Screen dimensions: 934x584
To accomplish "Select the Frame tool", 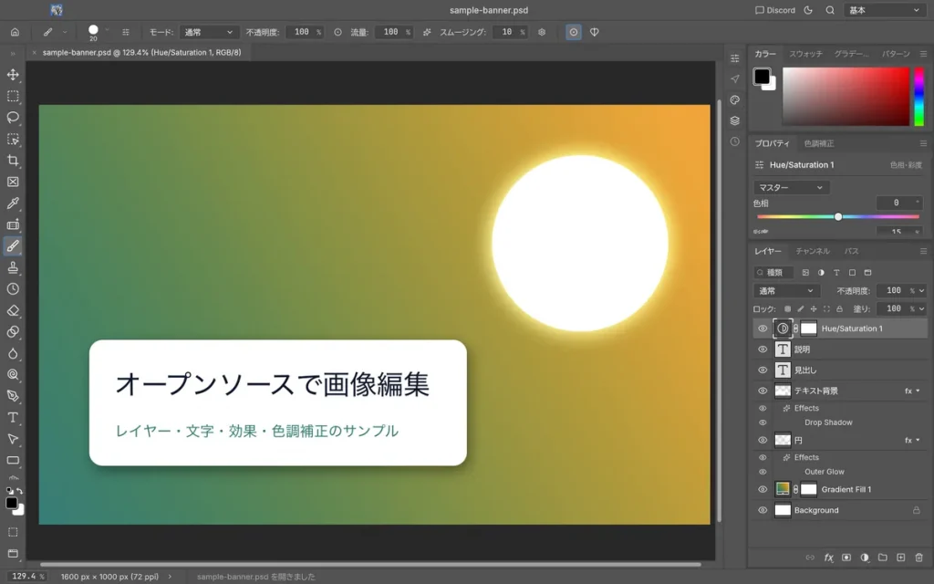I will pyautogui.click(x=13, y=182).
